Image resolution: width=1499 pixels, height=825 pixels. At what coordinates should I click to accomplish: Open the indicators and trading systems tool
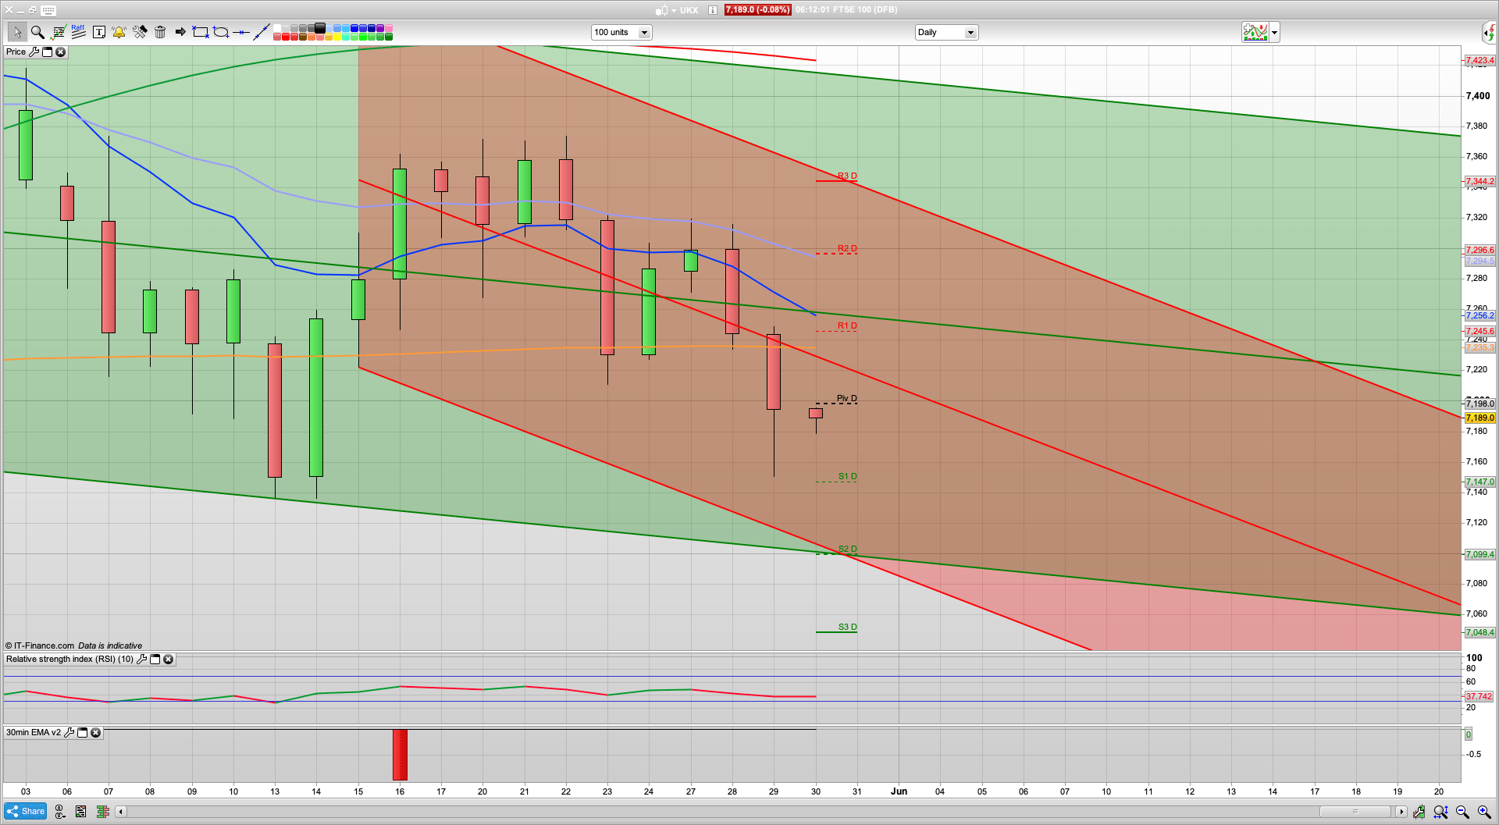coord(59,32)
